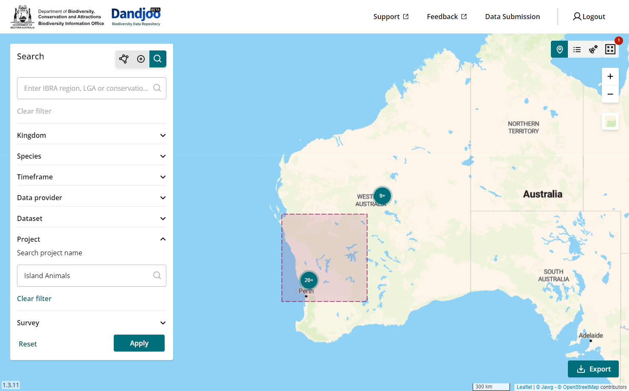Click Logout
629x391 pixels.
(x=589, y=17)
